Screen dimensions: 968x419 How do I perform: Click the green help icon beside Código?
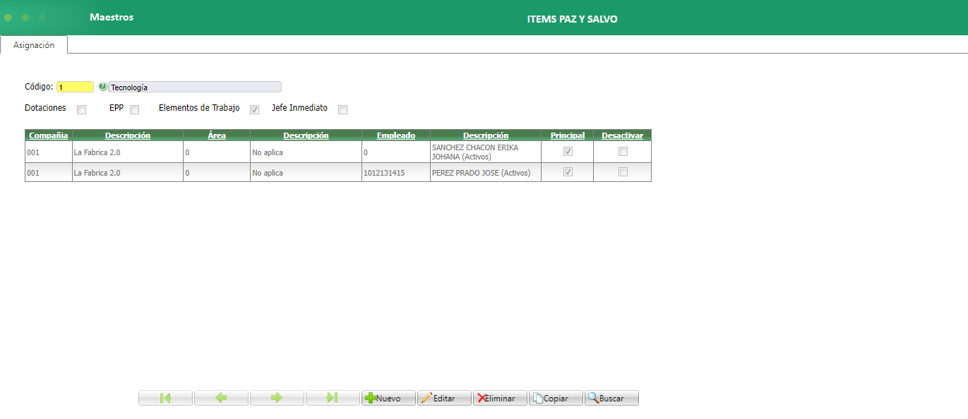pyautogui.click(x=102, y=87)
